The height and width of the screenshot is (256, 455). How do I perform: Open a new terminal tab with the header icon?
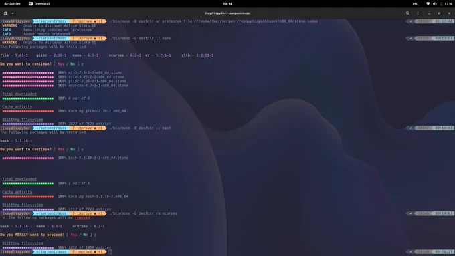point(5,13)
